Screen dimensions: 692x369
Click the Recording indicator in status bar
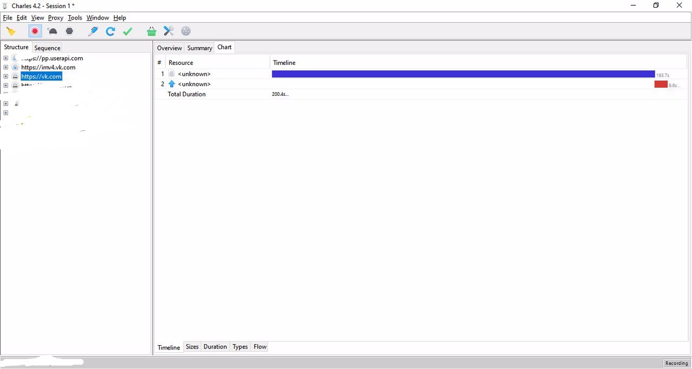pyautogui.click(x=676, y=363)
